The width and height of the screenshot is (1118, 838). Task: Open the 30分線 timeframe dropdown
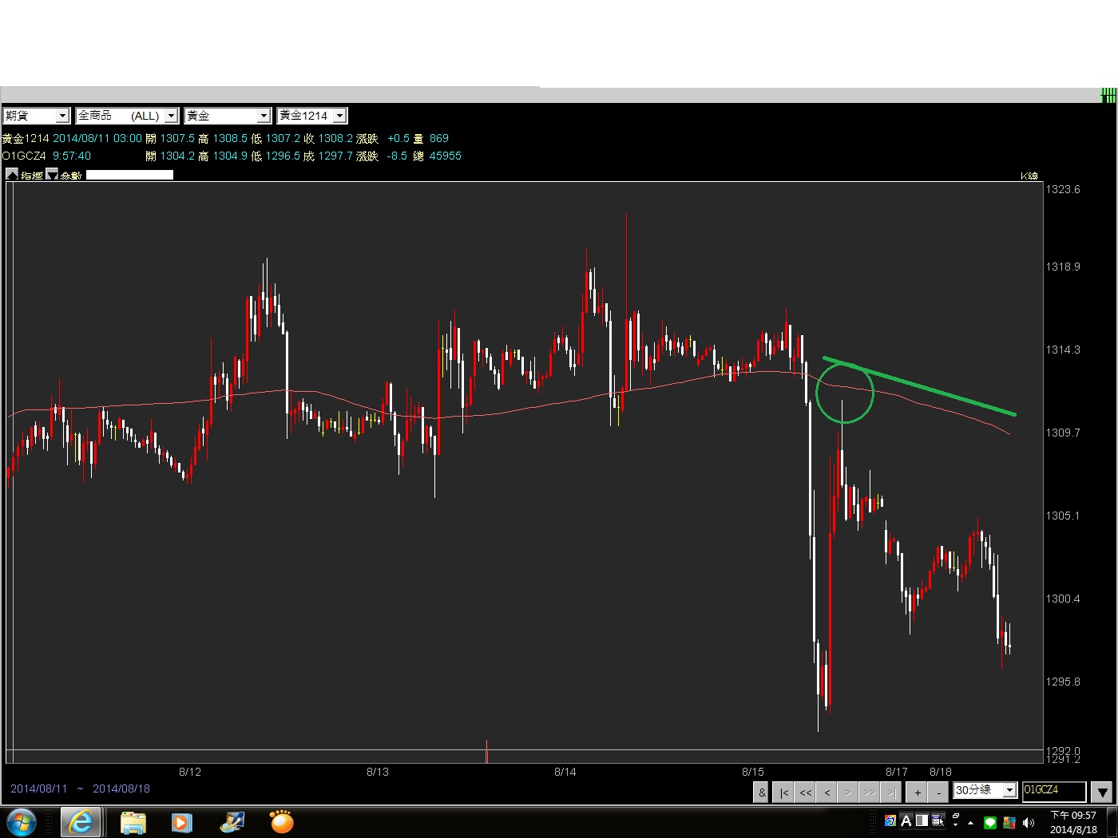(985, 790)
